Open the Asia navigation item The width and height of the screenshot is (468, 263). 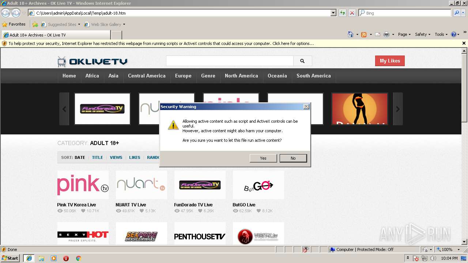coord(113,76)
